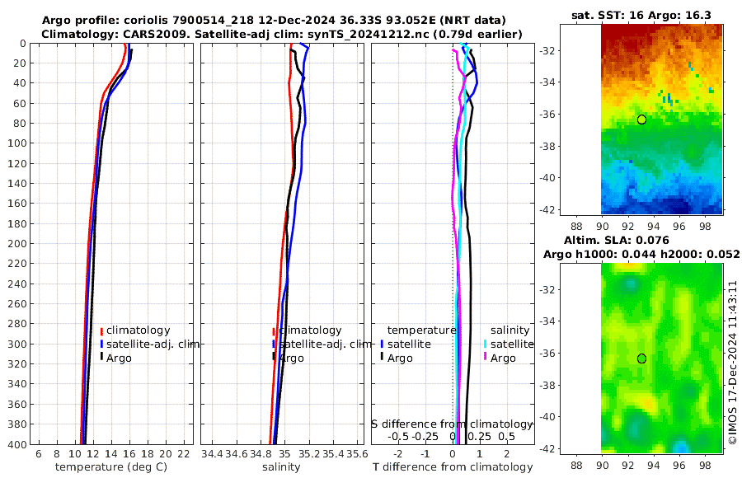742x478 pixels.
Task: Click the float marker on SST map
Action: point(641,119)
